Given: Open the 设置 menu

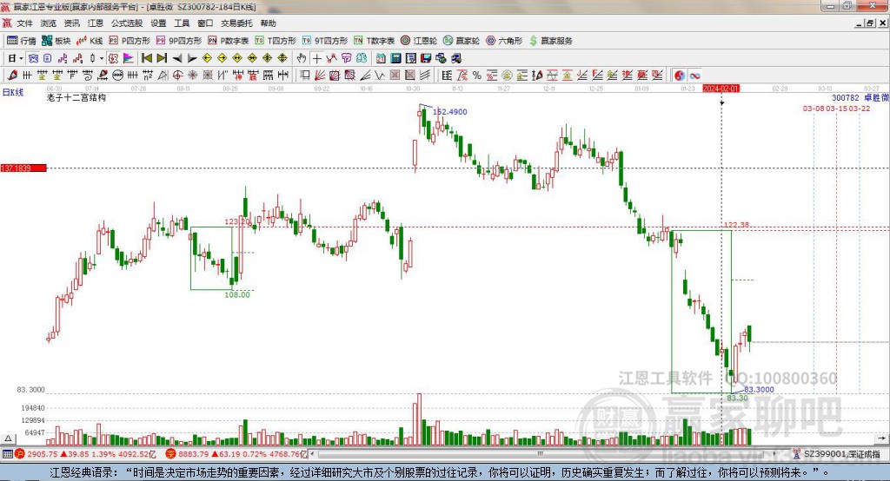Looking at the screenshot, I should point(158,23).
